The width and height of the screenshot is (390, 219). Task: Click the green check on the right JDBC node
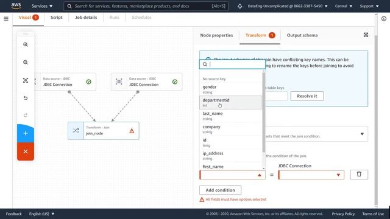click(175, 82)
